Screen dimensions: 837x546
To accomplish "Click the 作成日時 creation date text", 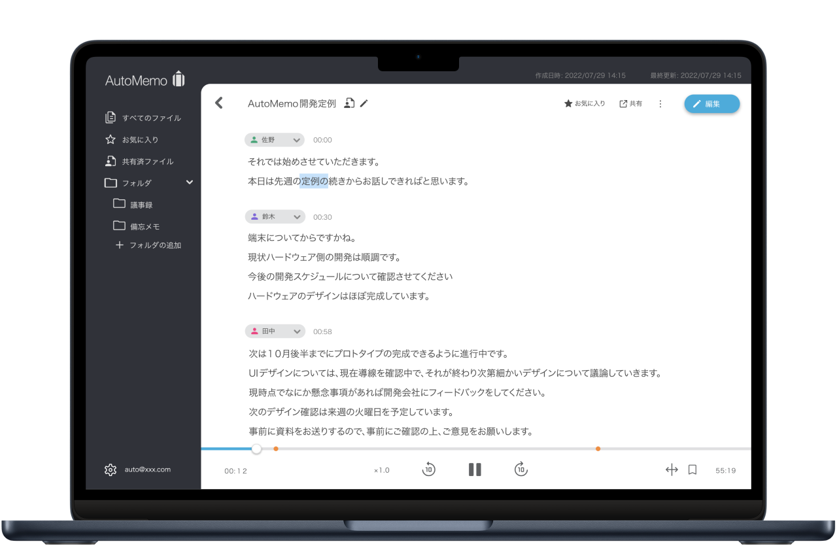I will pyautogui.click(x=581, y=75).
